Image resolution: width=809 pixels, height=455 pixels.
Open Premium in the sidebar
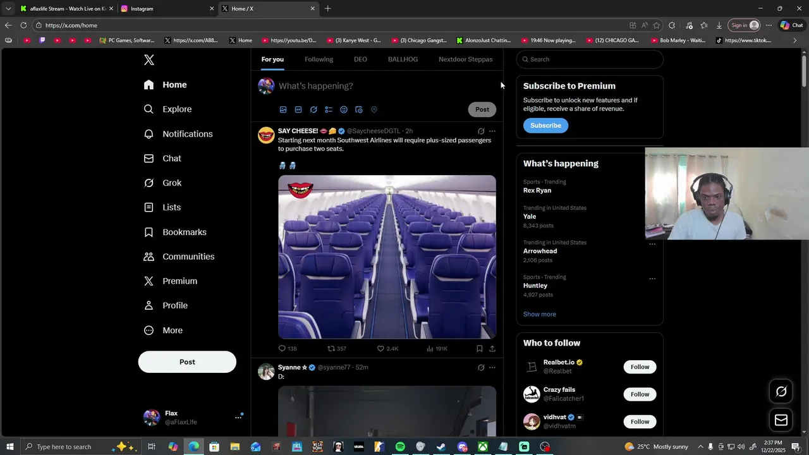pos(171,281)
